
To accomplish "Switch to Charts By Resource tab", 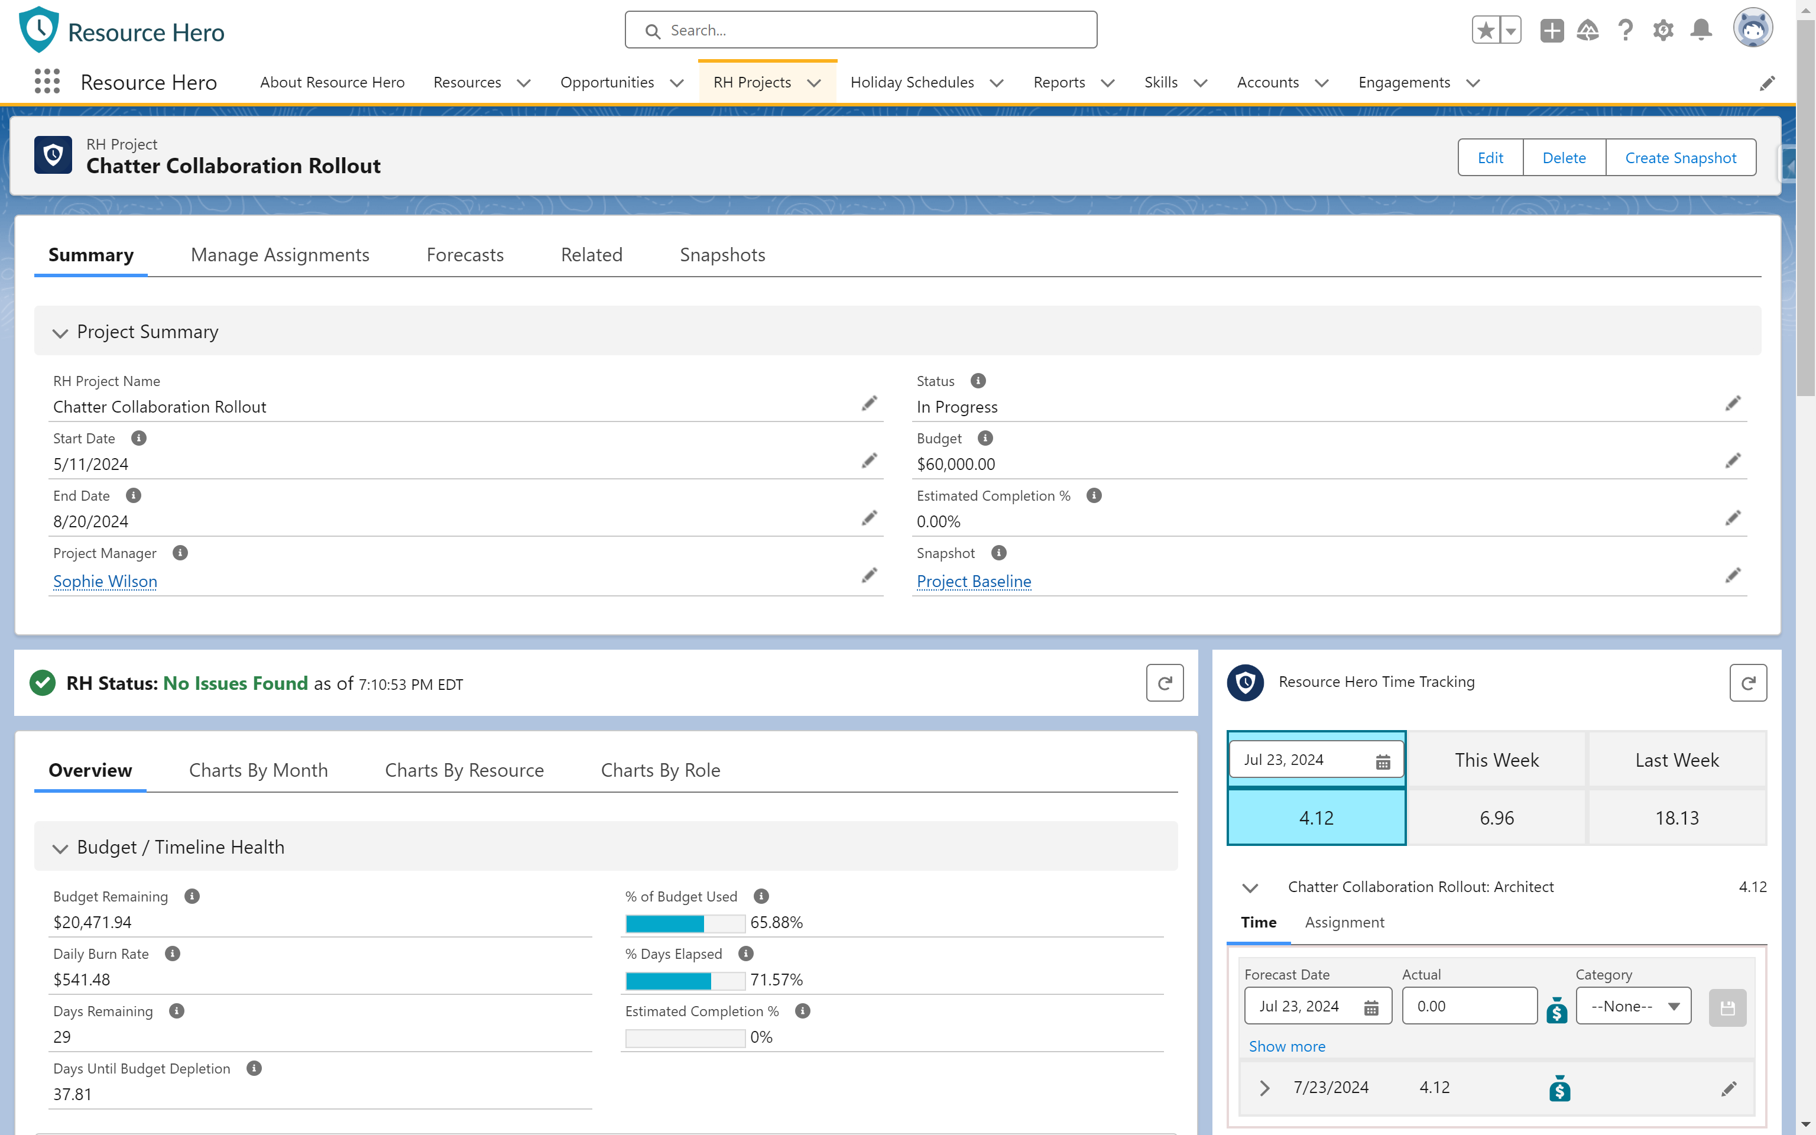I will (x=464, y=770).
